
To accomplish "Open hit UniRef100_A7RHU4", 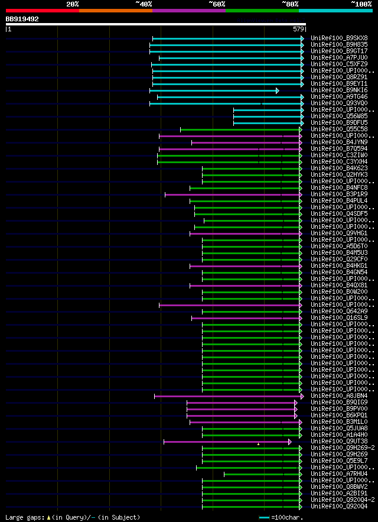I will coord(339,474).
